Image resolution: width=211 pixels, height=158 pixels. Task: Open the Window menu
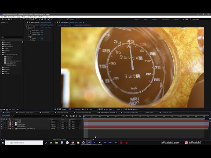[41, 17]
